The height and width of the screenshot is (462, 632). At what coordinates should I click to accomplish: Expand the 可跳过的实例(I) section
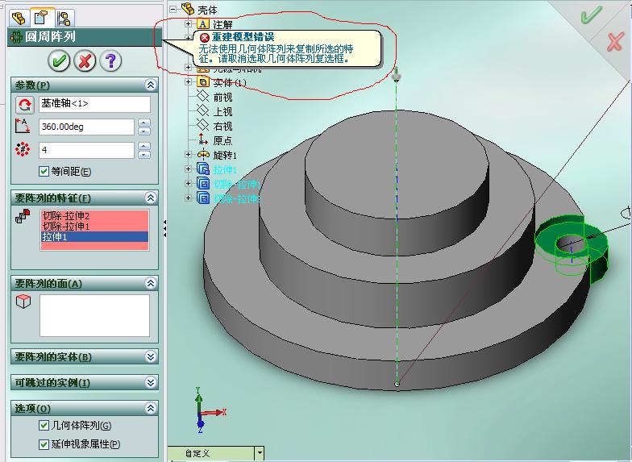[150, 382]
